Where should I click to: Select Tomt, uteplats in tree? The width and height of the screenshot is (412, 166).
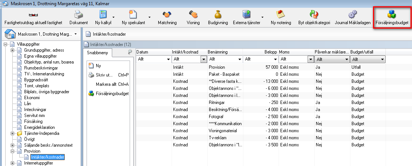point(36,86)
